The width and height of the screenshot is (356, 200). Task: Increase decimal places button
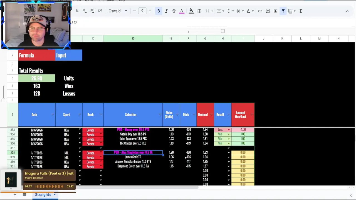point(92,11)
